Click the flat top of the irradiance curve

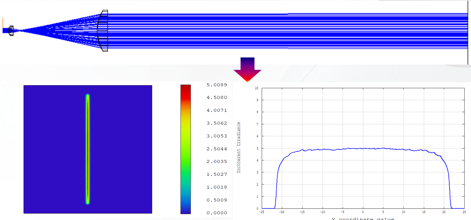tap(363, 149)
